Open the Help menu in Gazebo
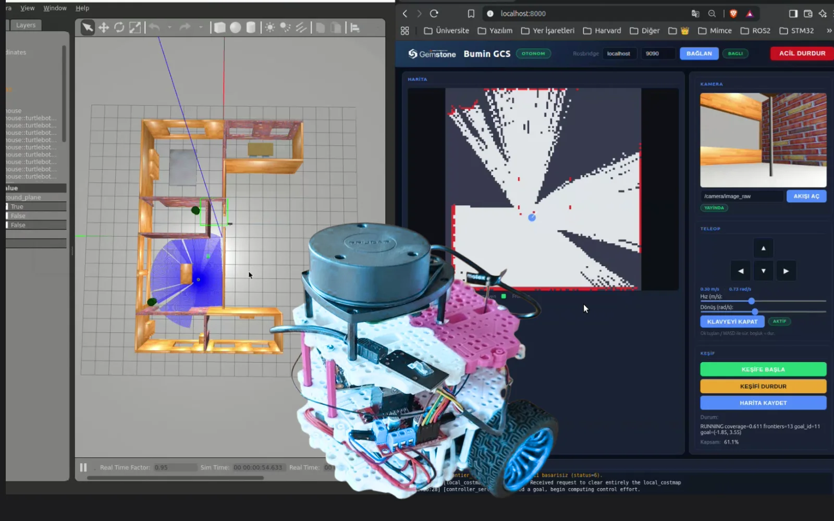 pyautogui.click(x=82, y=8)
